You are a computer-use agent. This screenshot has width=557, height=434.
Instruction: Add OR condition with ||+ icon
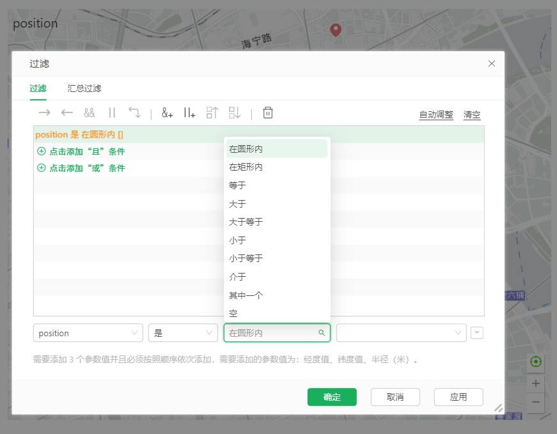tap(189, 113)
